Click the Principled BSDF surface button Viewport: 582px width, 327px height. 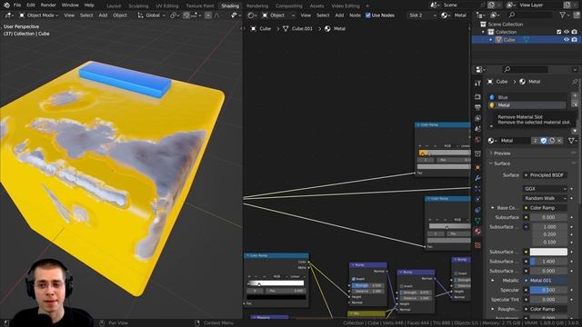coord(545,175)
